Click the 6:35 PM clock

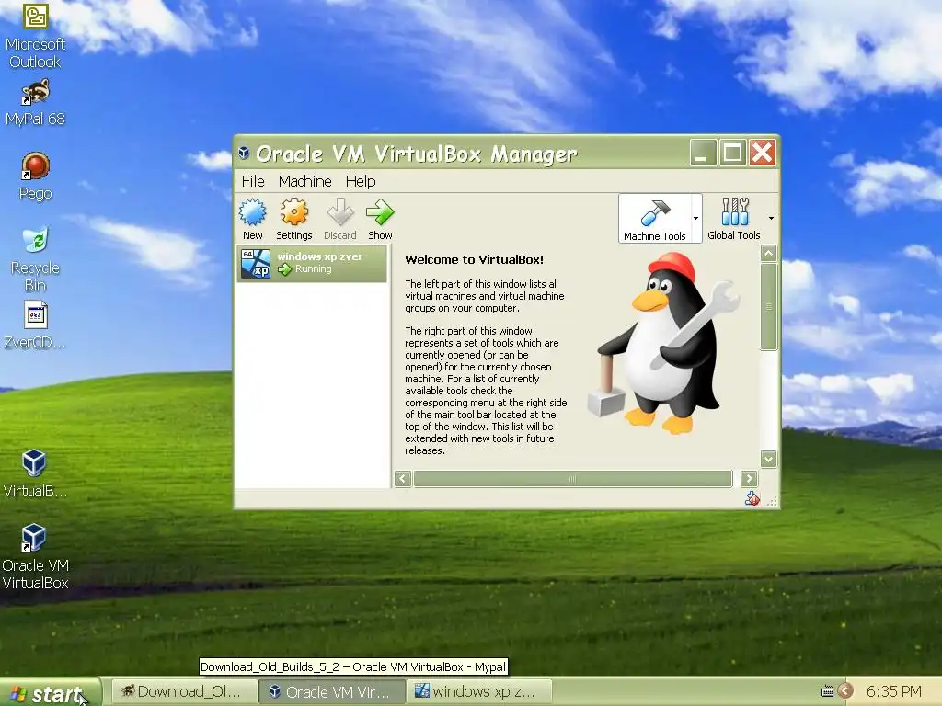[894, 691]
